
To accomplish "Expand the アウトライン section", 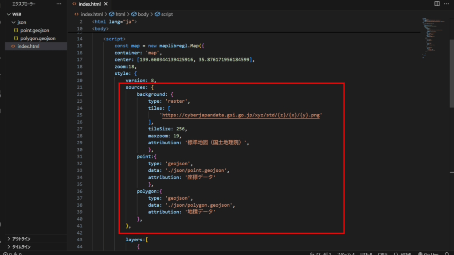I will (x=21, y=239).
